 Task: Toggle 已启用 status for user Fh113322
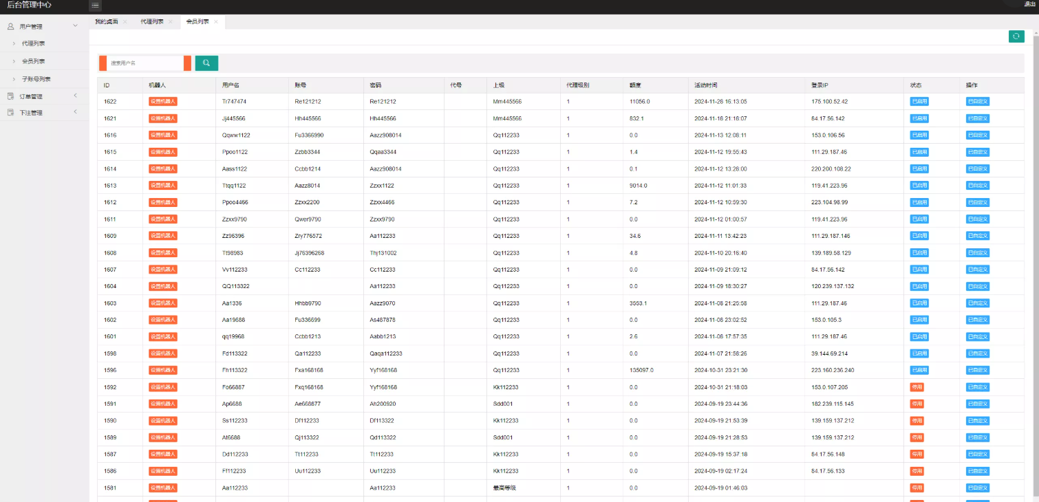[x=919, y=370]
